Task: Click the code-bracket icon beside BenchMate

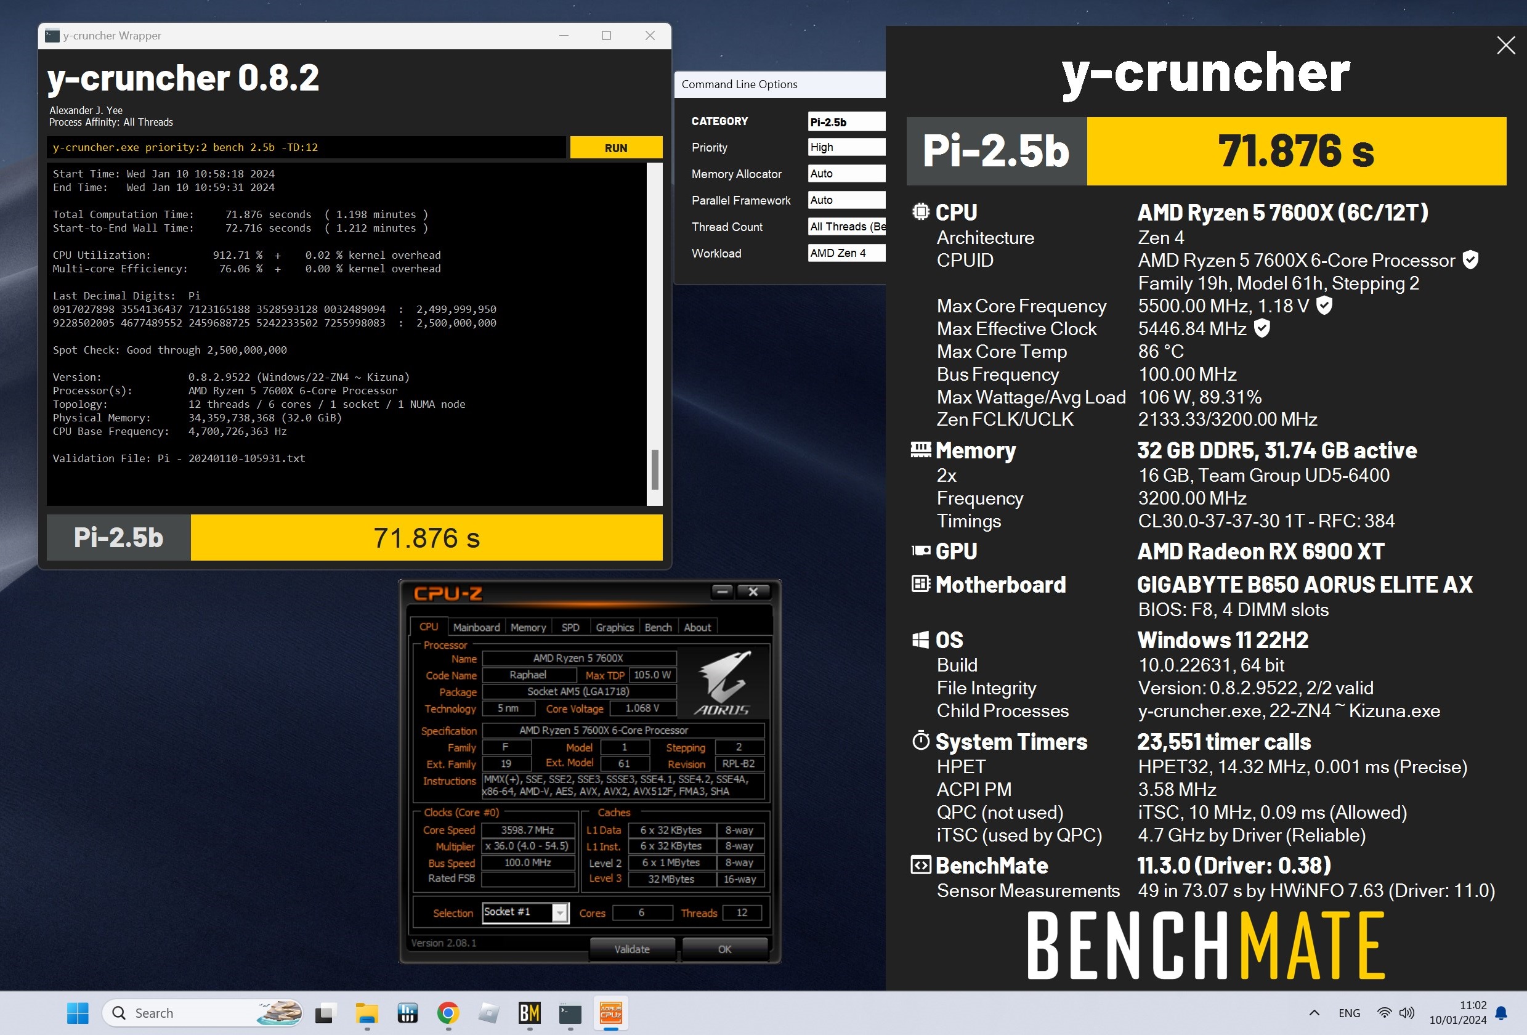Action: (x=920, y=865)
